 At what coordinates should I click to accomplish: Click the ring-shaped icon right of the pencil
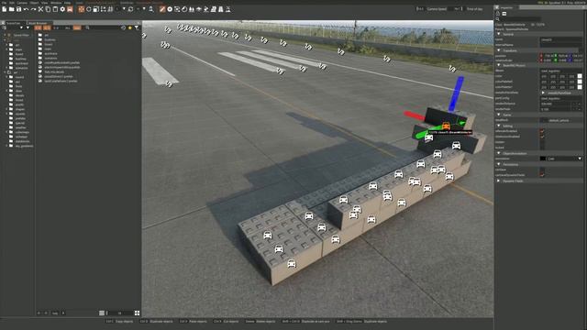click(x=170, y=9)
